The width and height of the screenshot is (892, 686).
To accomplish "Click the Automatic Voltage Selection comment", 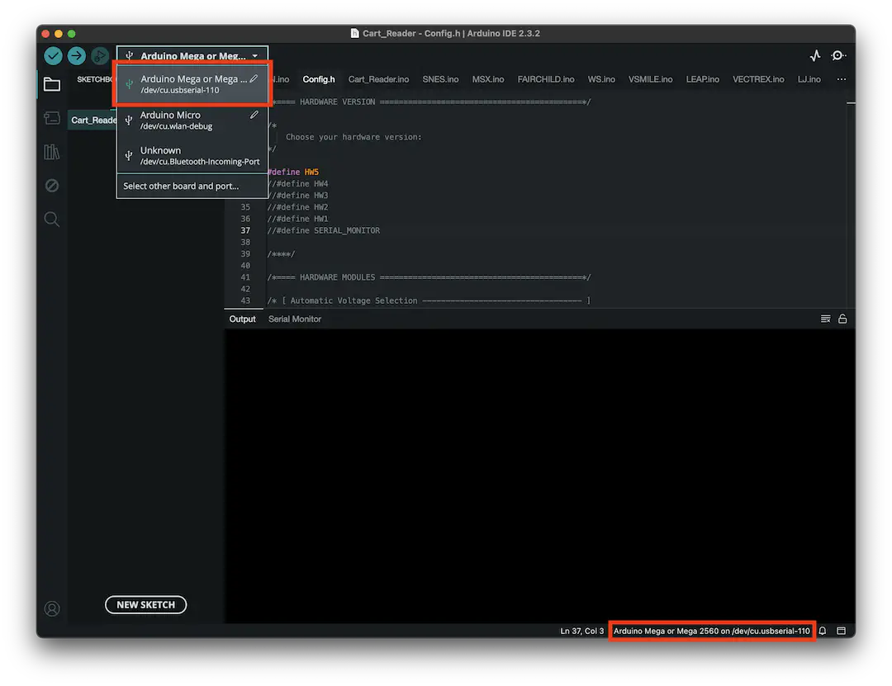I will pyautogui.click(x=429, y=301).
